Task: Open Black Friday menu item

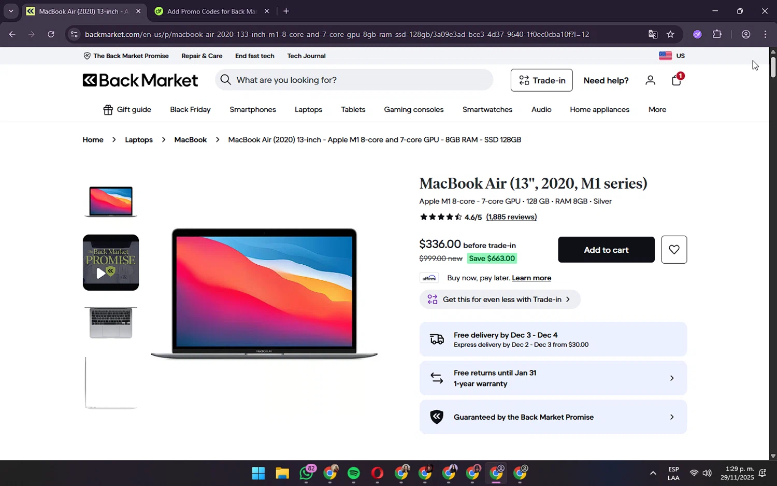Action: [x=190, y=109]
